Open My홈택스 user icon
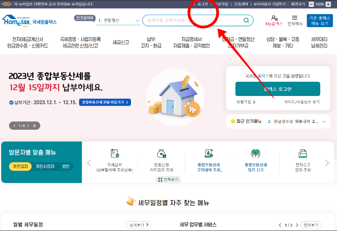 pyautogui.click(x=274, y=18)
